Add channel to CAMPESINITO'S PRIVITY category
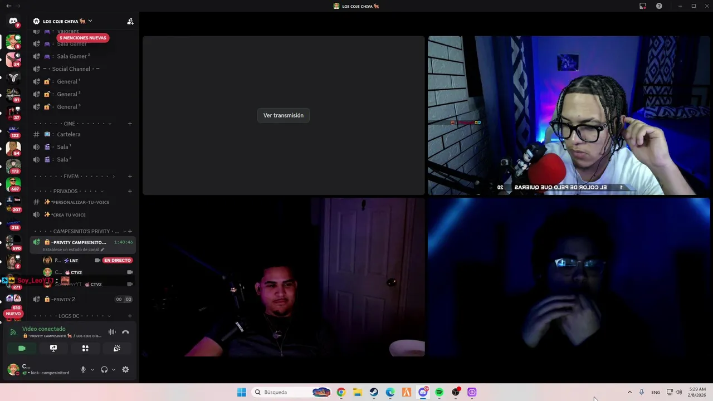Screen dimensions: 713x401 click(x=130, y=231)
